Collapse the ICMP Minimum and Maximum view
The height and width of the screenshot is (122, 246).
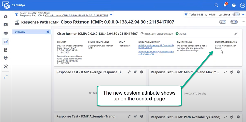(226, 72)
